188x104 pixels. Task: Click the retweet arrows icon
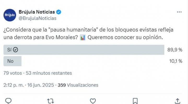51,101
